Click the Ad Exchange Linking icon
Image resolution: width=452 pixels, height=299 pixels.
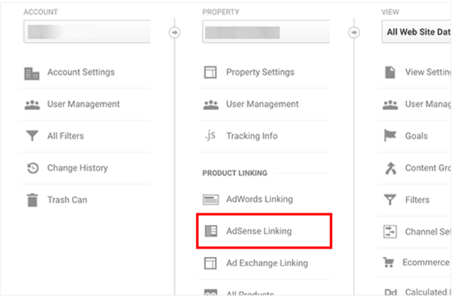[210, 263]
